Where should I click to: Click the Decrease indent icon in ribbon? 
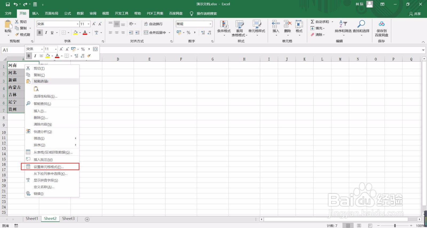click(x=131, y=32)
